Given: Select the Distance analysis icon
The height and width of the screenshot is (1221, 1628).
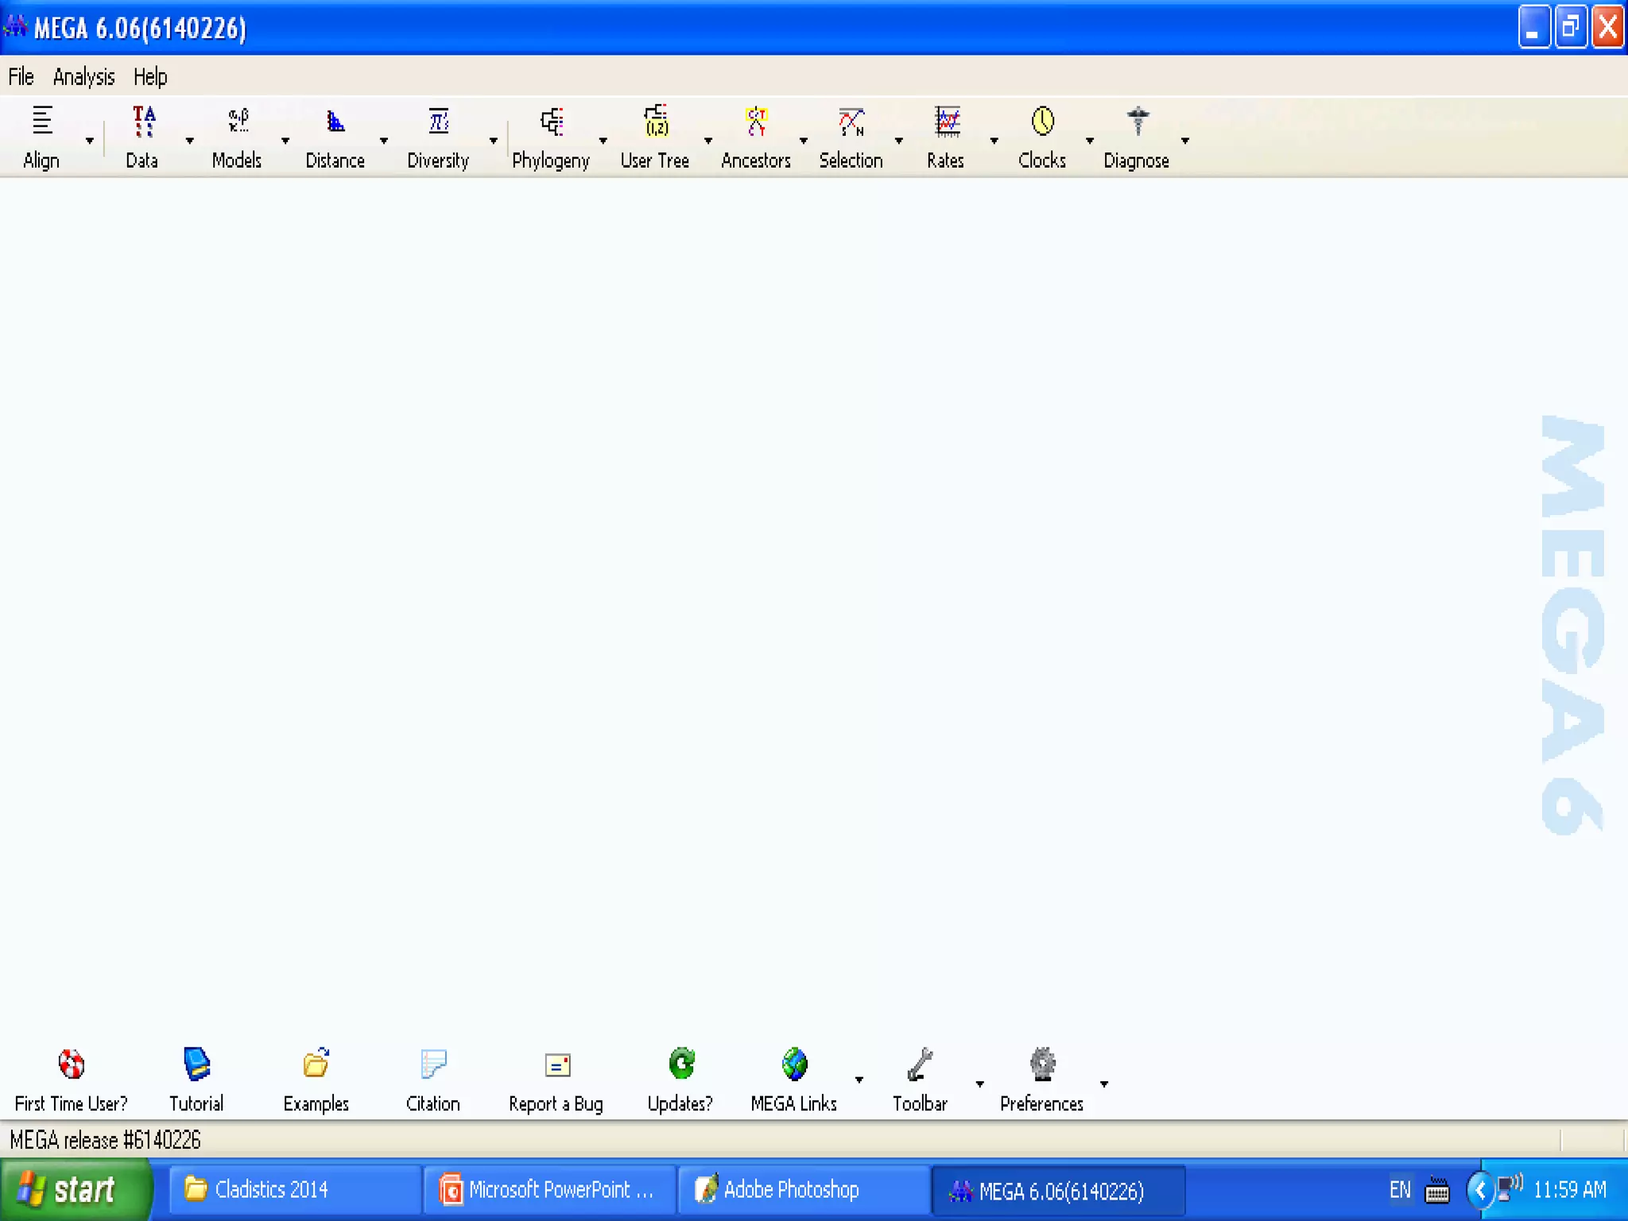Looking at the screenshot, I should click(335, 122).
